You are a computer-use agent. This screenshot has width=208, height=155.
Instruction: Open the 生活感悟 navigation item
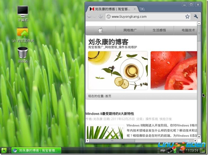coord(159,30)
